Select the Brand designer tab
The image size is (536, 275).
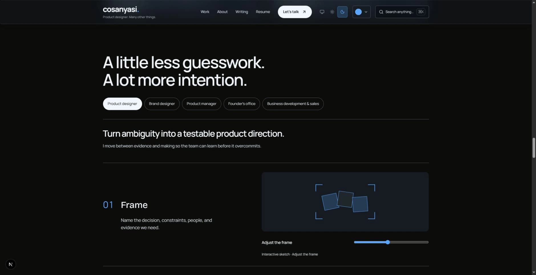click(162, 104)
